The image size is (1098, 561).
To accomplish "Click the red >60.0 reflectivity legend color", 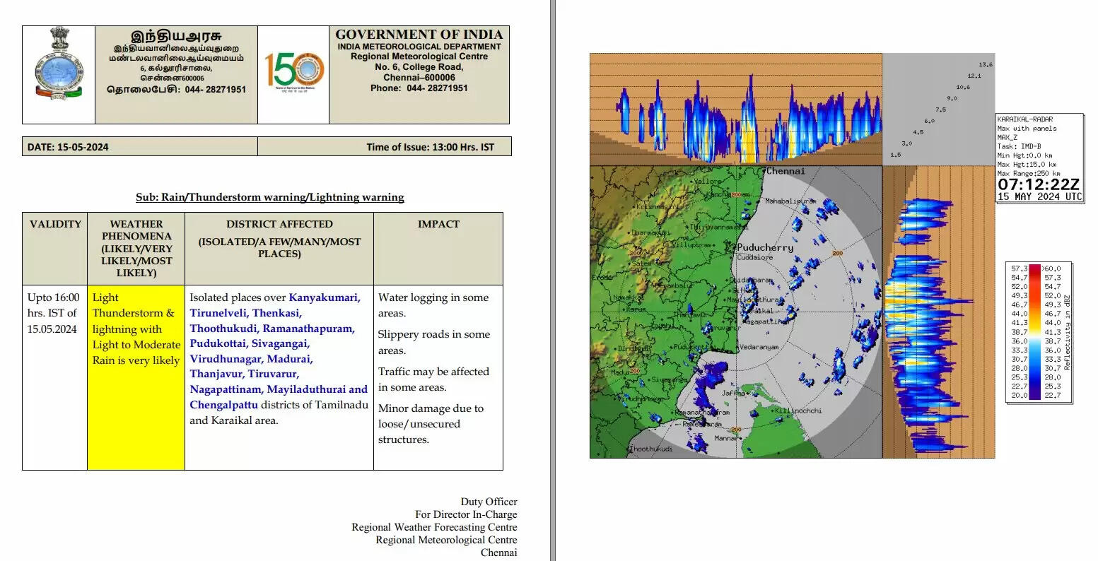I will click(1035, 268).
